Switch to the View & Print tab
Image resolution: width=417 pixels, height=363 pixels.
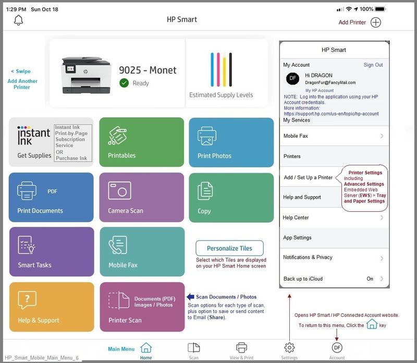coord(241,351)
